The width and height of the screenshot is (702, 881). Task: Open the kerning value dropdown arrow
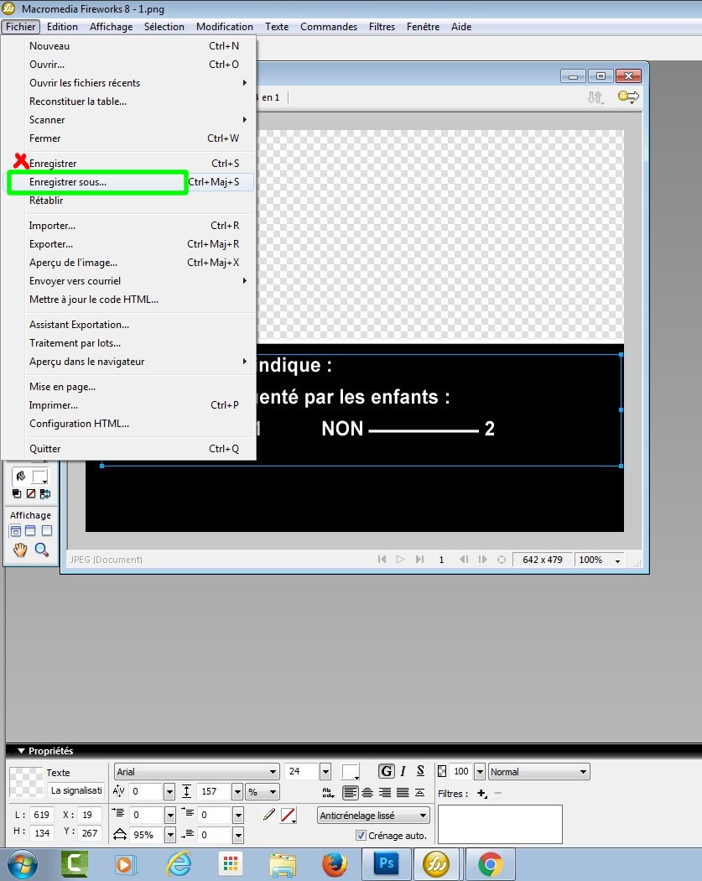169,792
